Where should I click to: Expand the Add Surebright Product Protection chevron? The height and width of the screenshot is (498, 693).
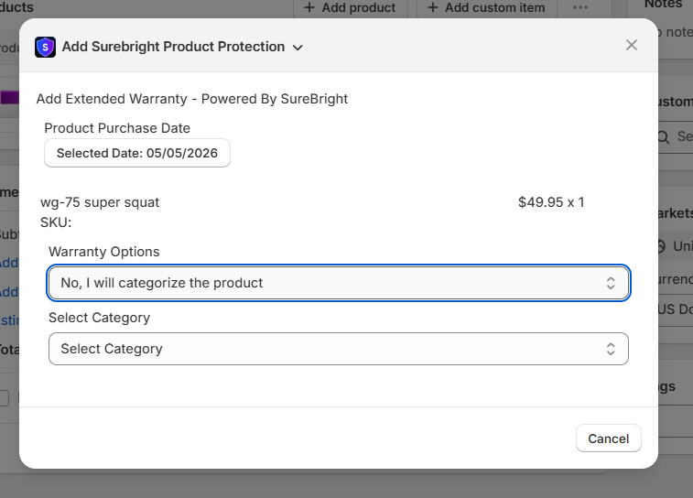pyautogui.click(x=298, y=48)
